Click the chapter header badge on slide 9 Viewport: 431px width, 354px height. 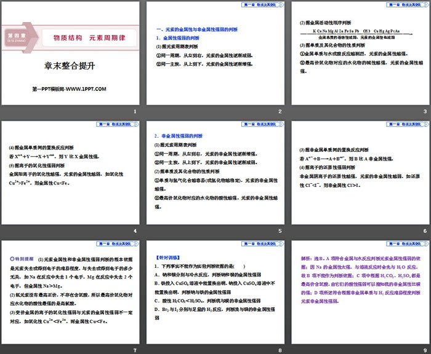408,244
